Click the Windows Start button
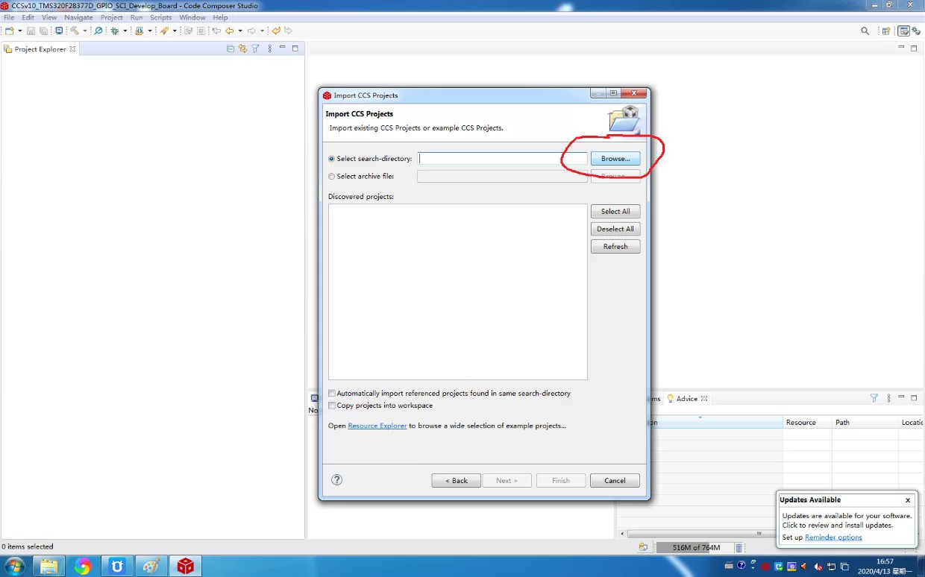 pos(15,567)
